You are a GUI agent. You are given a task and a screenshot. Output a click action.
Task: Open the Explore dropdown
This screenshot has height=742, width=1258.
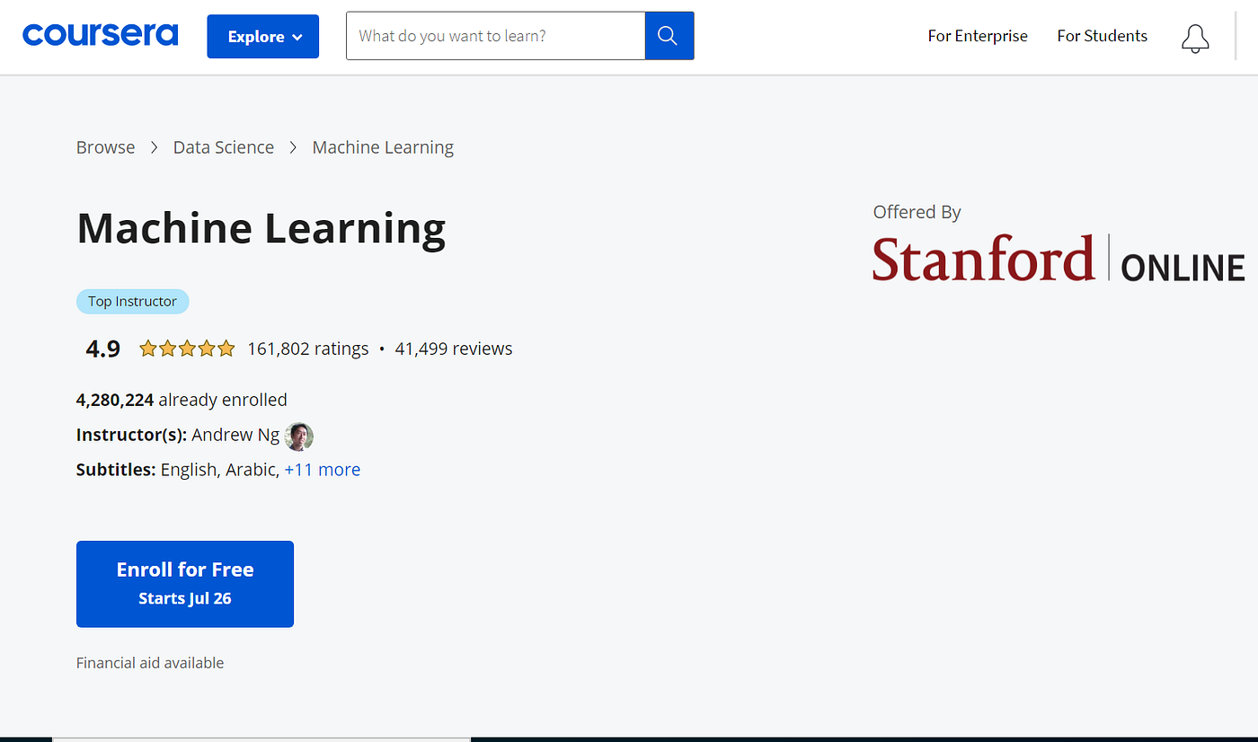coord(262,36)
